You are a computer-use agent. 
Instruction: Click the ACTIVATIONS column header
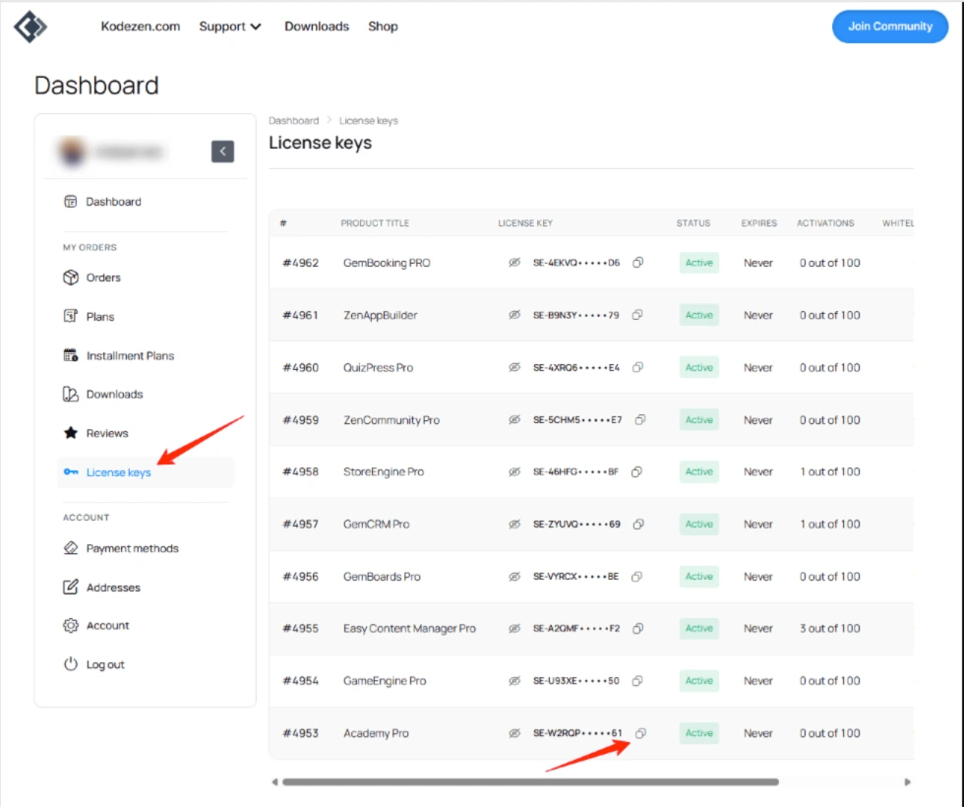tap(825, 222)
